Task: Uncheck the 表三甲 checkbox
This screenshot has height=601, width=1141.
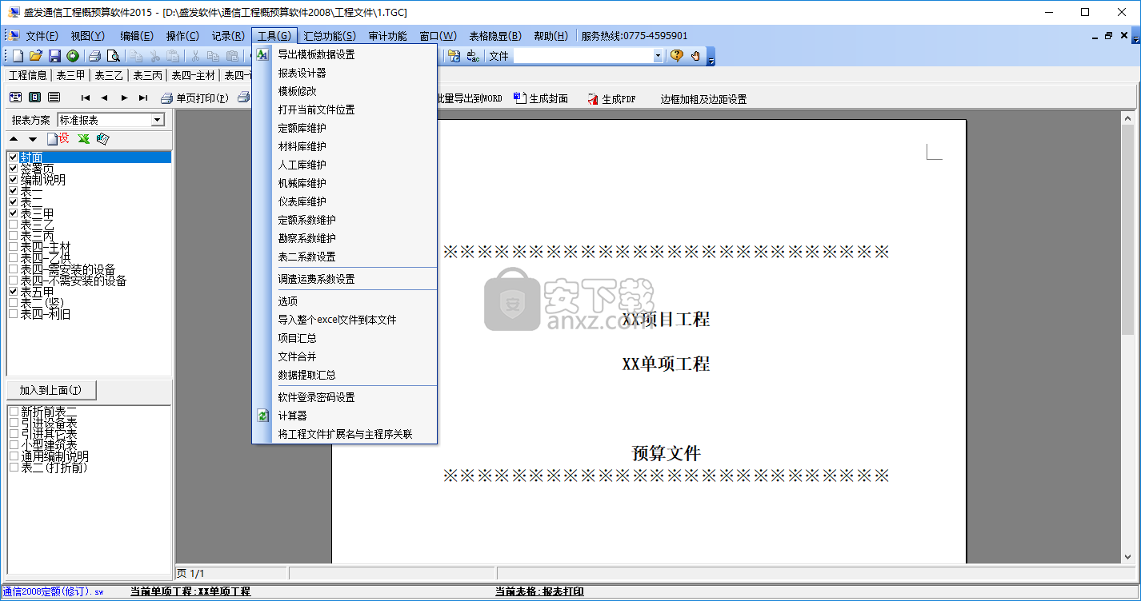Action: [x=13, y=213]
